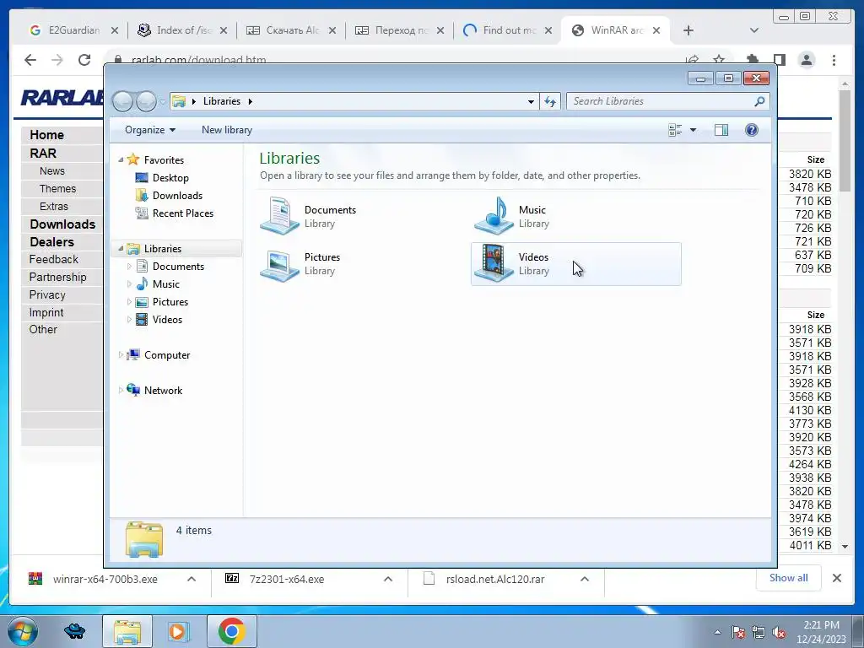864x648 pixels.
Task: Select the Videos library icon
Action: (494, 263)
